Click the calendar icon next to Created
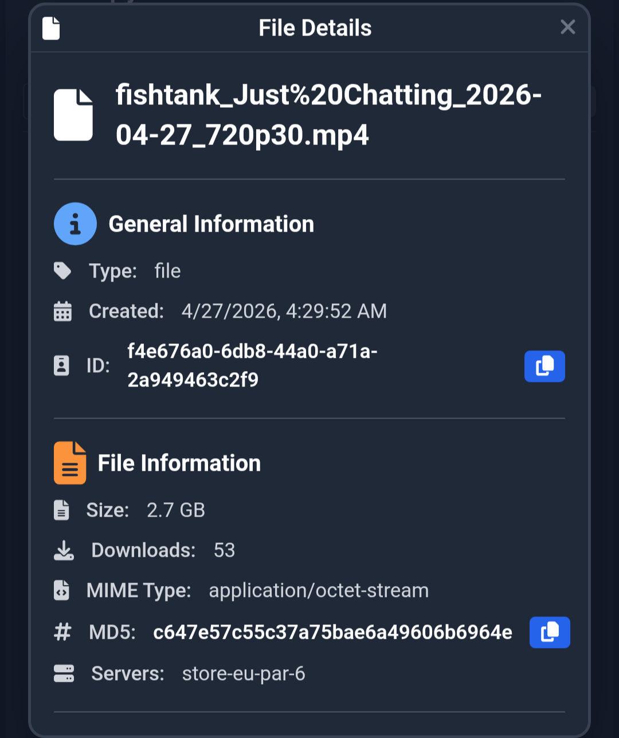 (x=62, y=311)
